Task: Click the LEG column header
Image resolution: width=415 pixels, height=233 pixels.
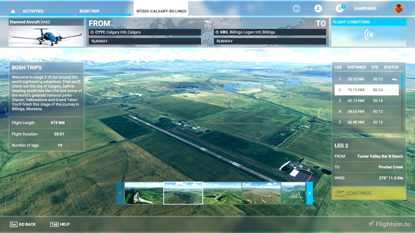Action: pos(338,67)
